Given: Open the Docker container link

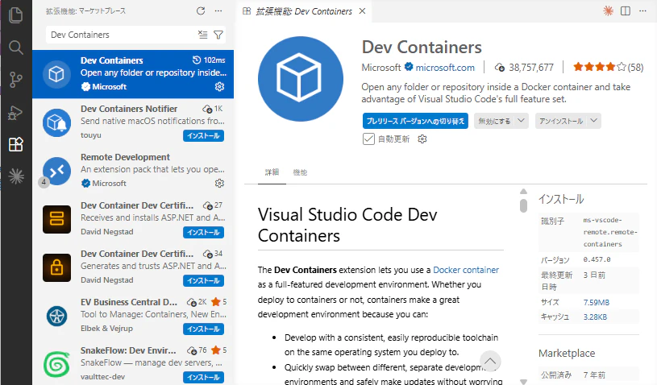Looking at the screenshot, I should tap(466, 270).
